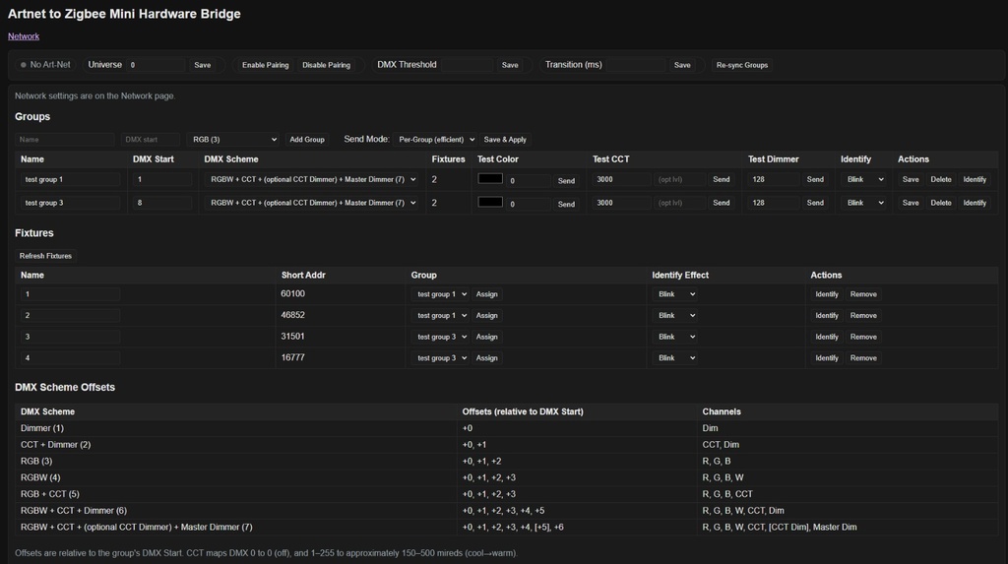The image size is (1008, 564).
Task: Delete test group 1
Action: tap(941, 180)
